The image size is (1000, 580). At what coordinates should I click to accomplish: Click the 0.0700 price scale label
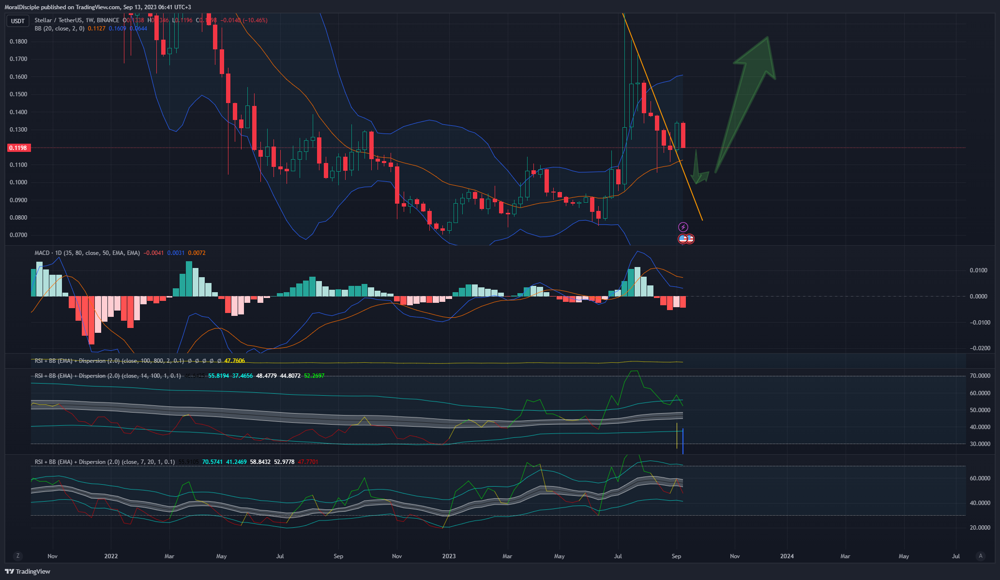click(18, 235)
